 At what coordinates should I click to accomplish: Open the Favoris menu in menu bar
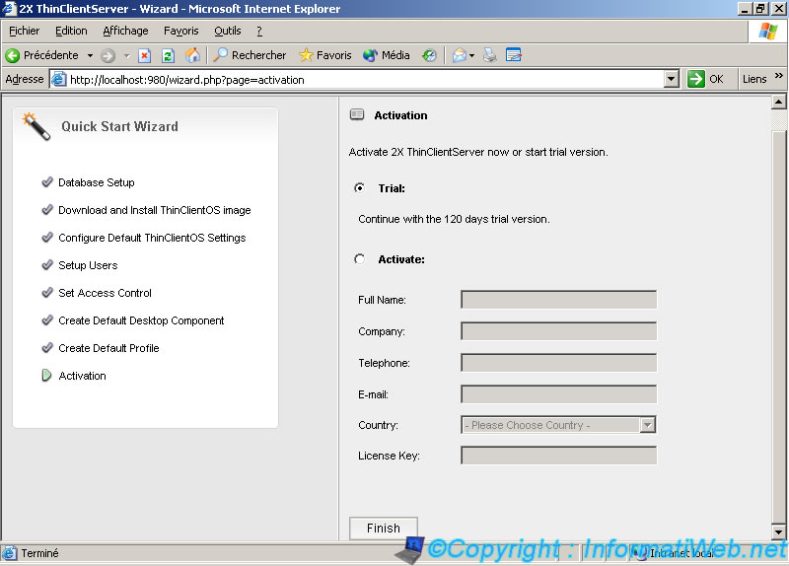point(181,32)
